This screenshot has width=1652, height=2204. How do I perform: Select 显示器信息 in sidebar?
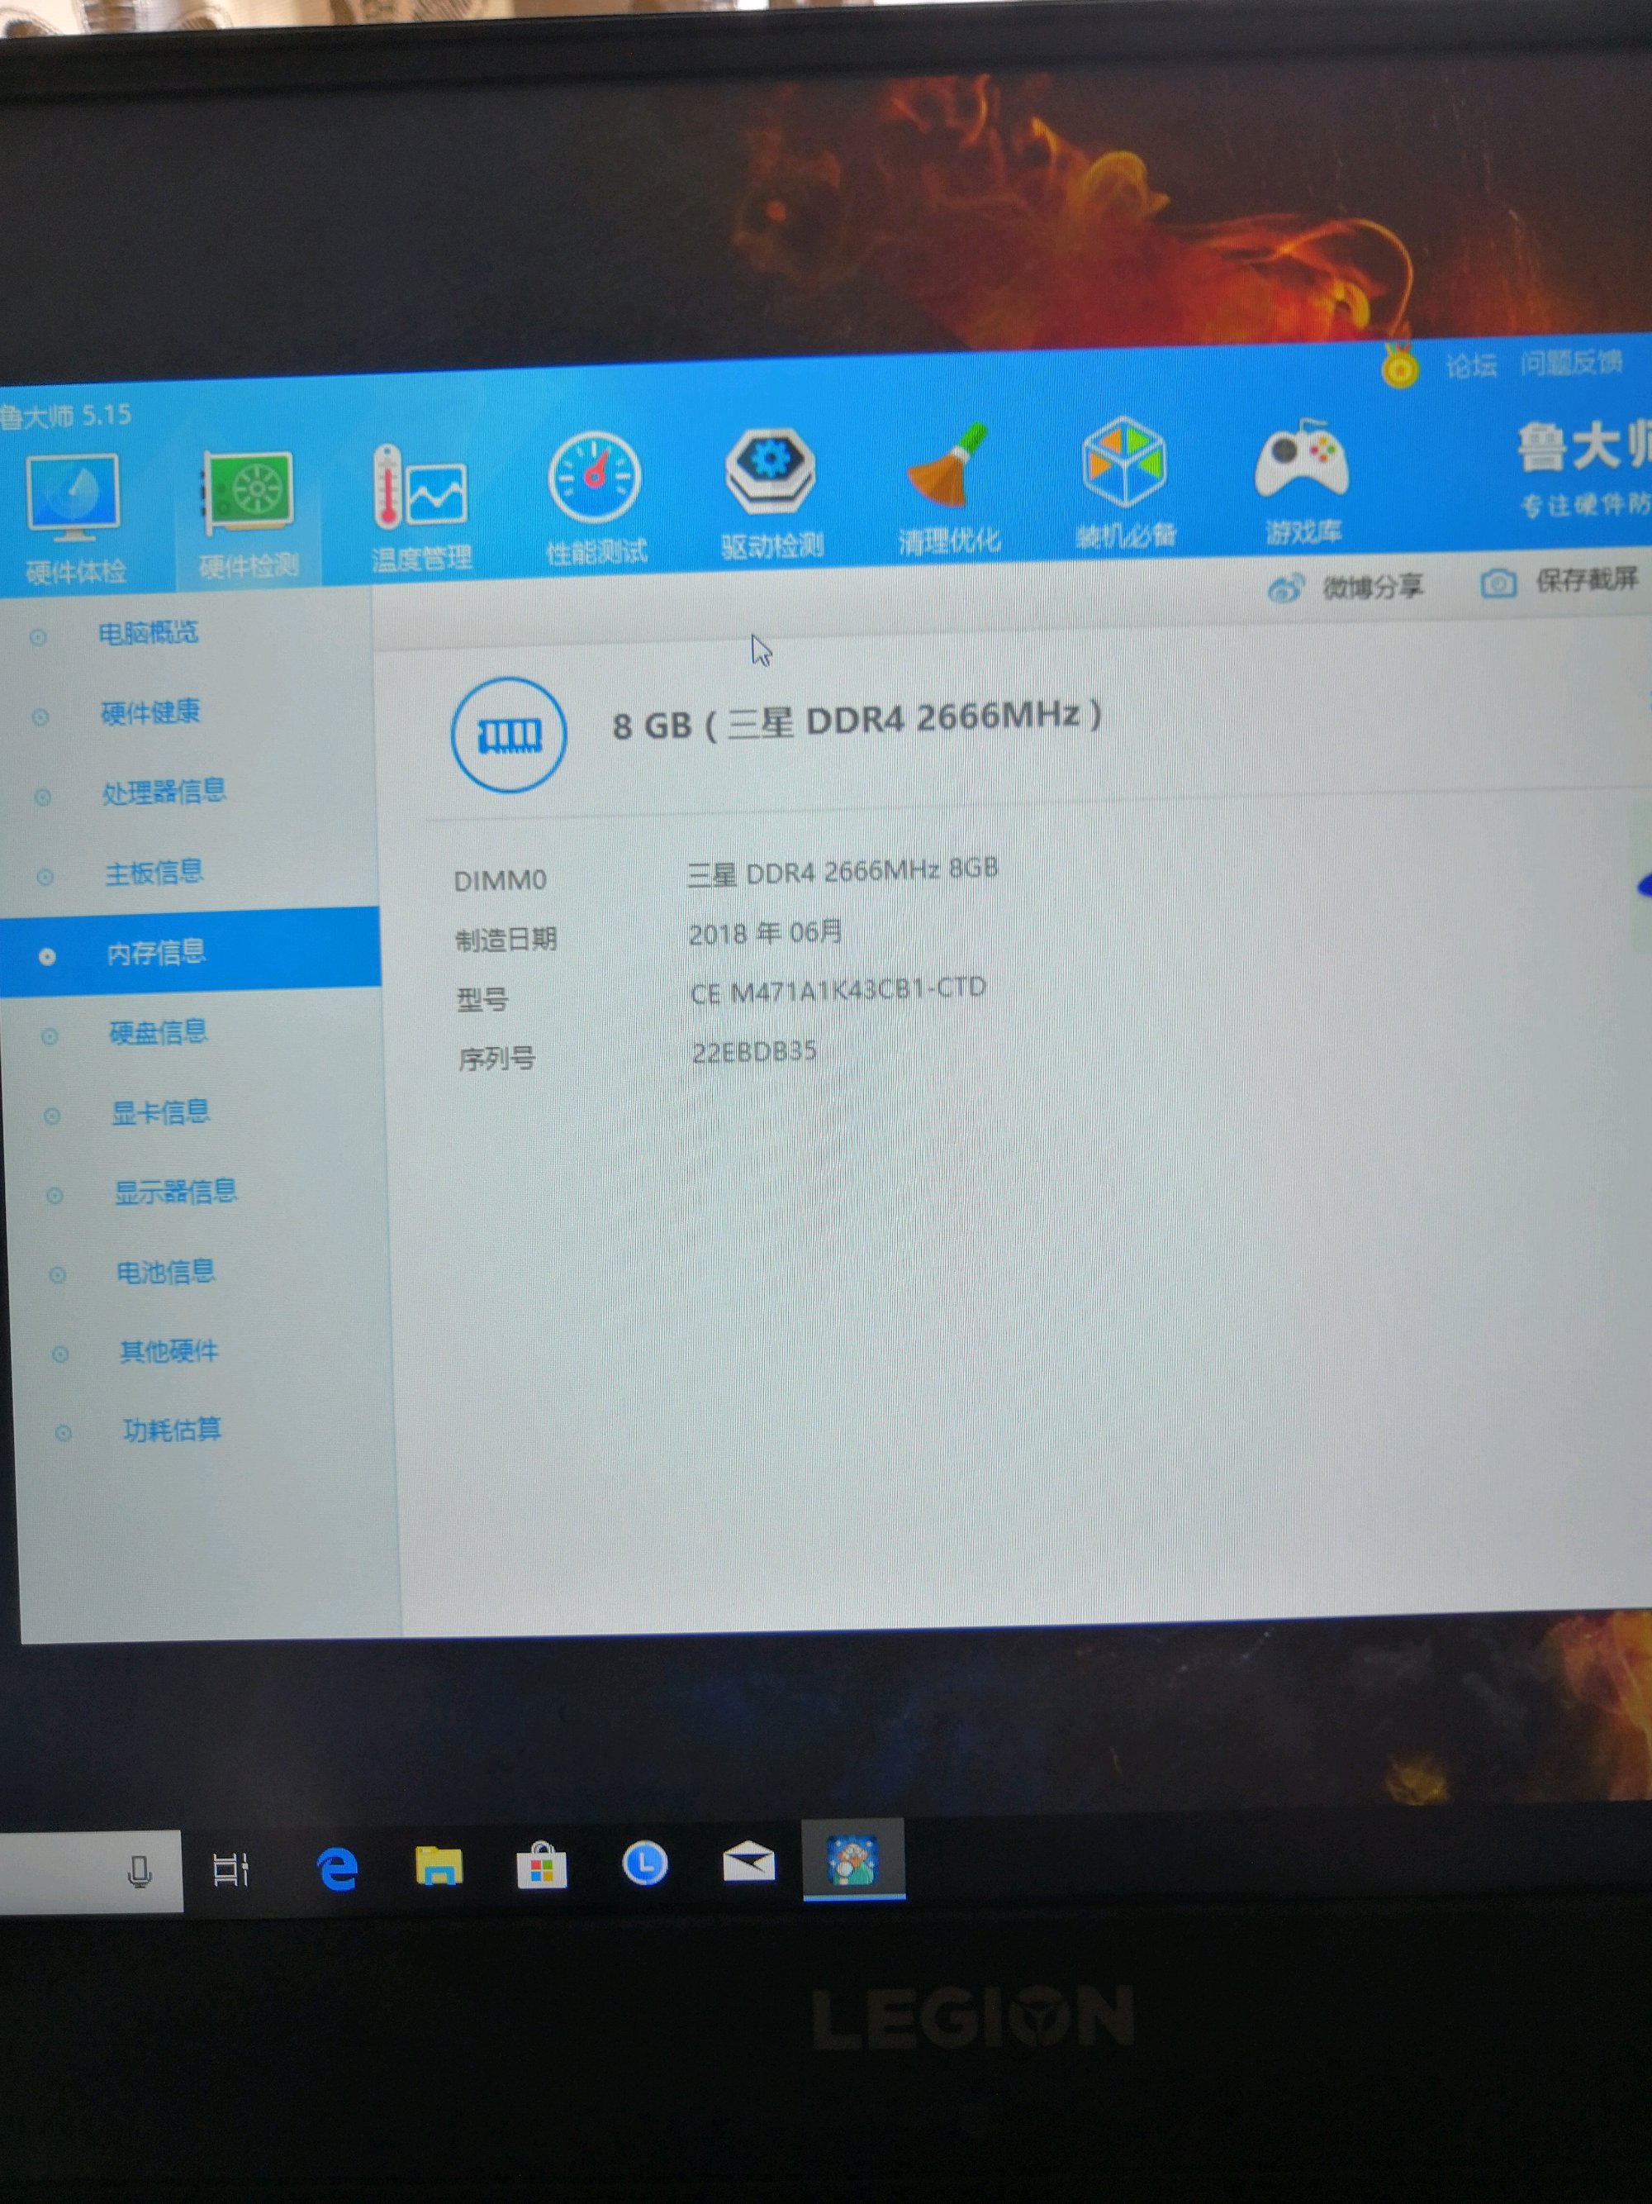point(175,1192)
